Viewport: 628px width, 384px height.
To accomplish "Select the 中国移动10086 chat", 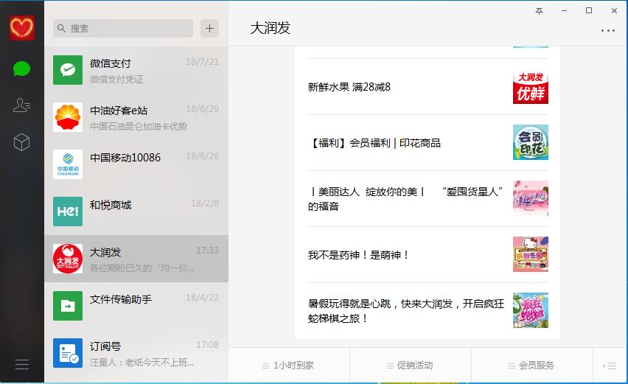I will pyautogui.click(x=136, y=164).
